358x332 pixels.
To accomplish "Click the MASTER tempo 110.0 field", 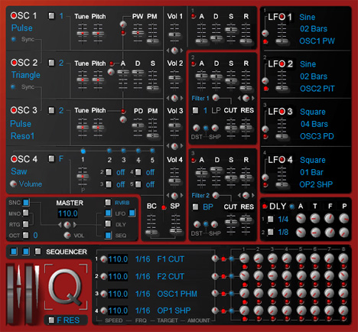I will 68,213.
